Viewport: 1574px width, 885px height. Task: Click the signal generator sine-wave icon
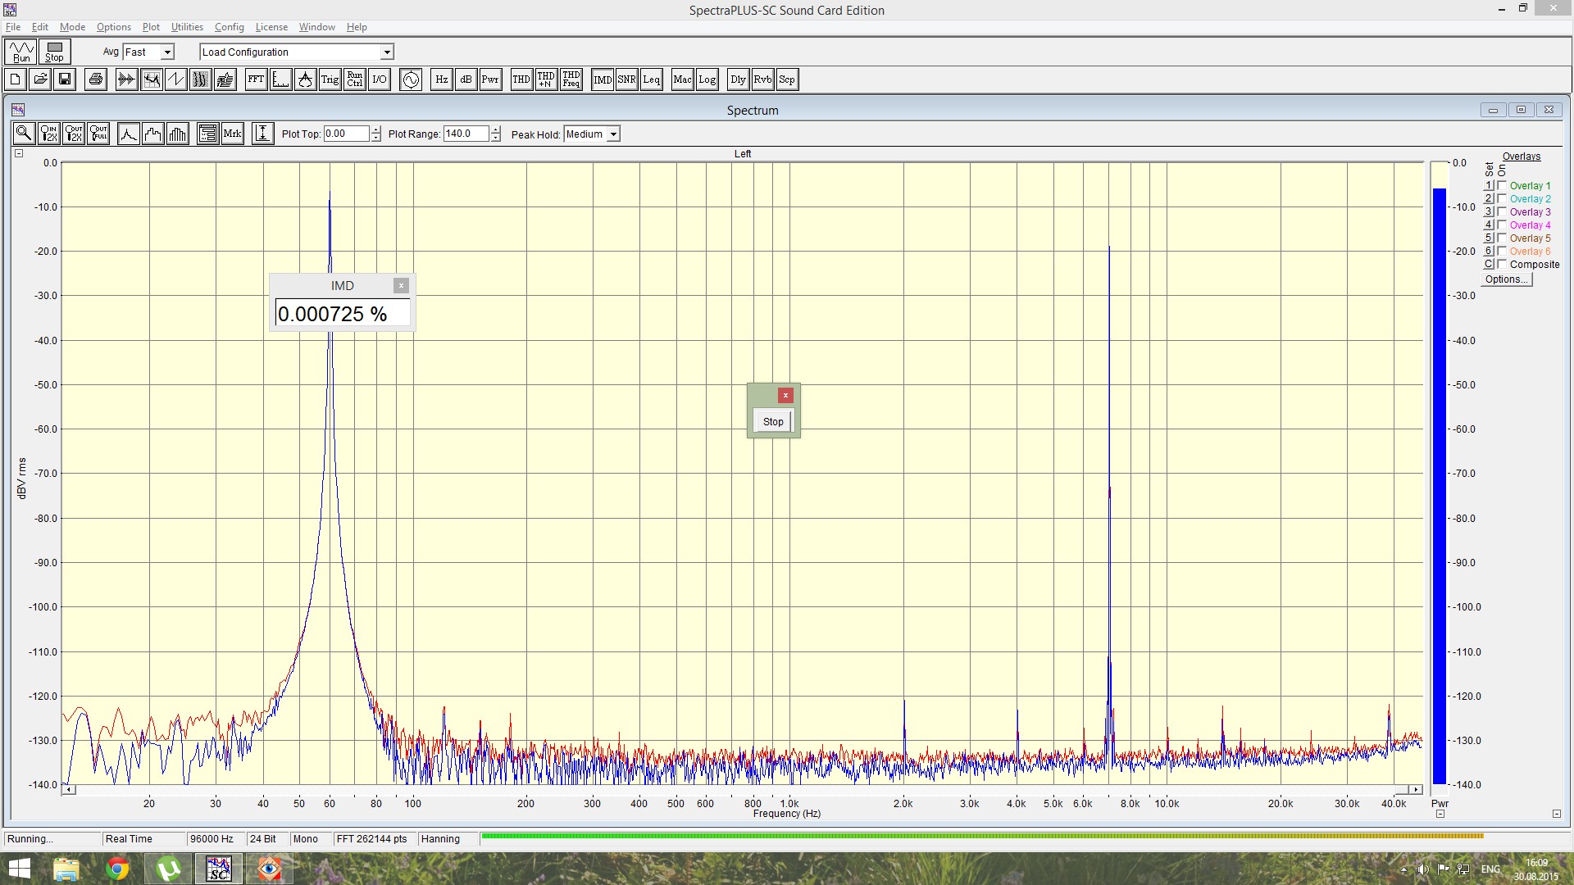point(411,79)
